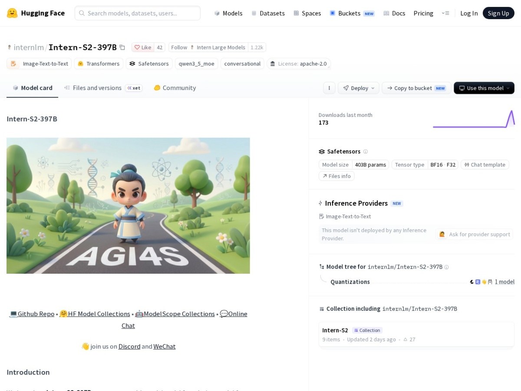Open Models in the top navigation
Screen dimensions: 521x391
(x=228, y=13)
